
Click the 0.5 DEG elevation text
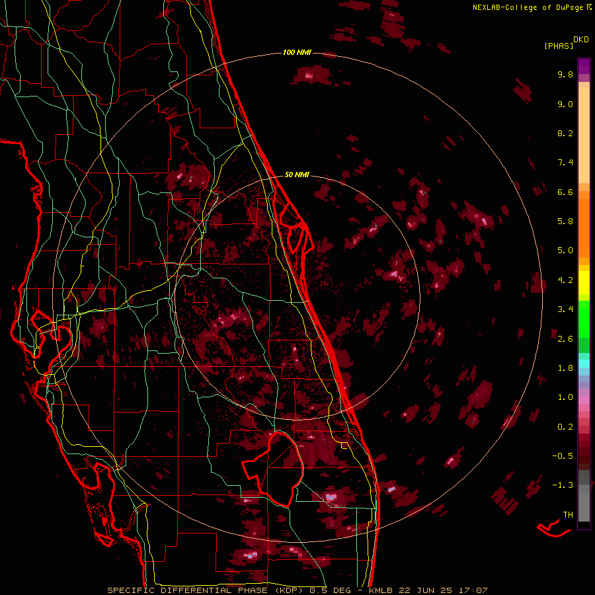click(x=329, y=590)
